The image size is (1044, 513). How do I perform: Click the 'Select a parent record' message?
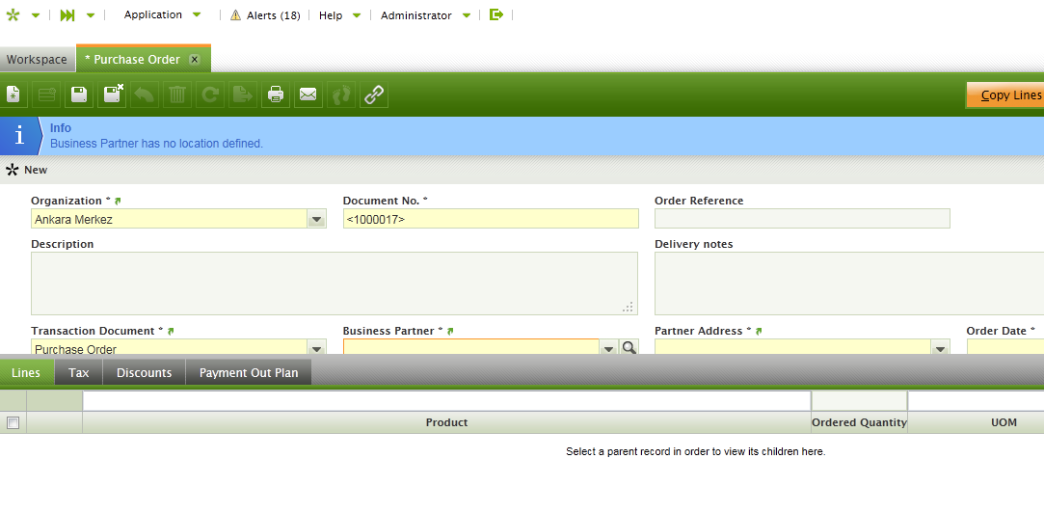[x=696, y=451]
